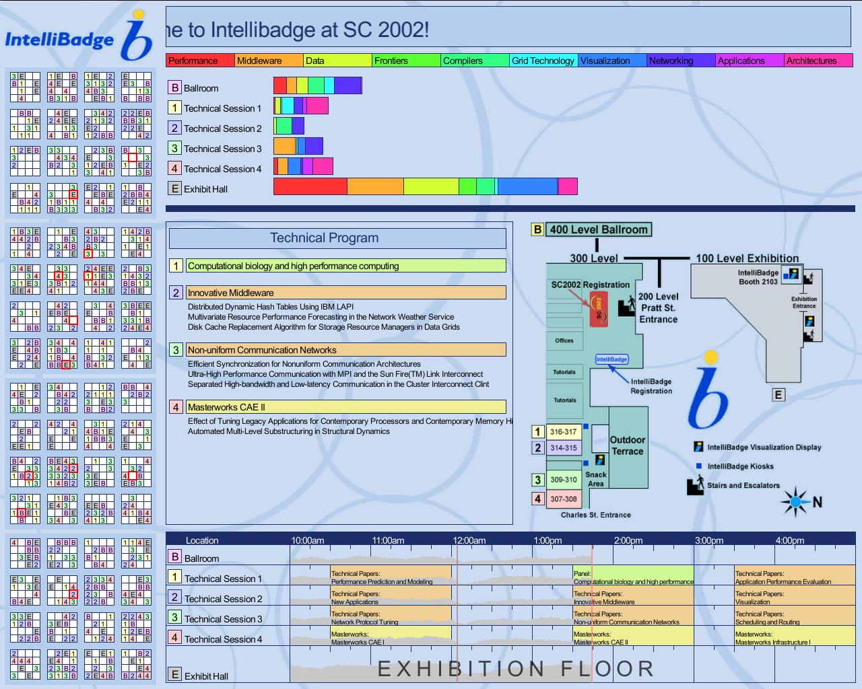Image resolution: width=862 pixels, height=689 pixels.
Task: Select the yellow Data legend swatch
Action: pos(337,61)
